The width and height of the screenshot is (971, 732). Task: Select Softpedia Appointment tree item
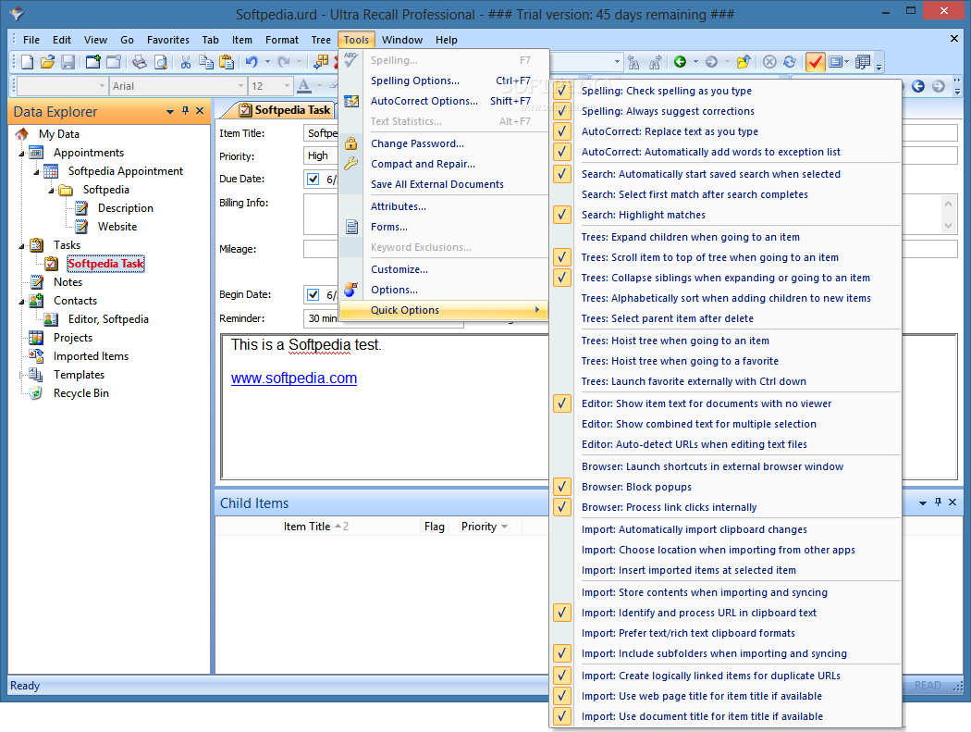pyautogui.click(x=126, y=172)
